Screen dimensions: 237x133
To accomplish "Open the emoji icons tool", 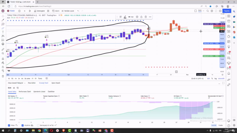I will (3, 44).
